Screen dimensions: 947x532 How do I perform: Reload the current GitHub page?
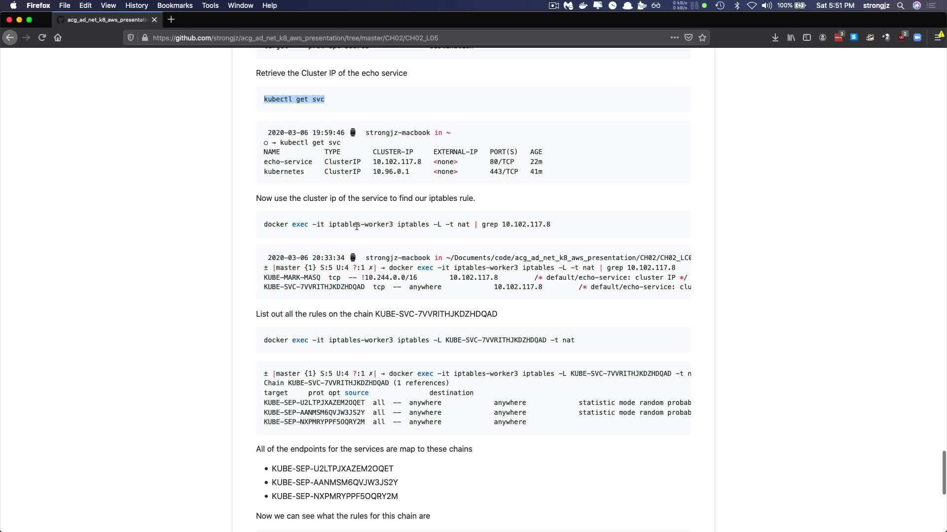(x=42, y=37)
